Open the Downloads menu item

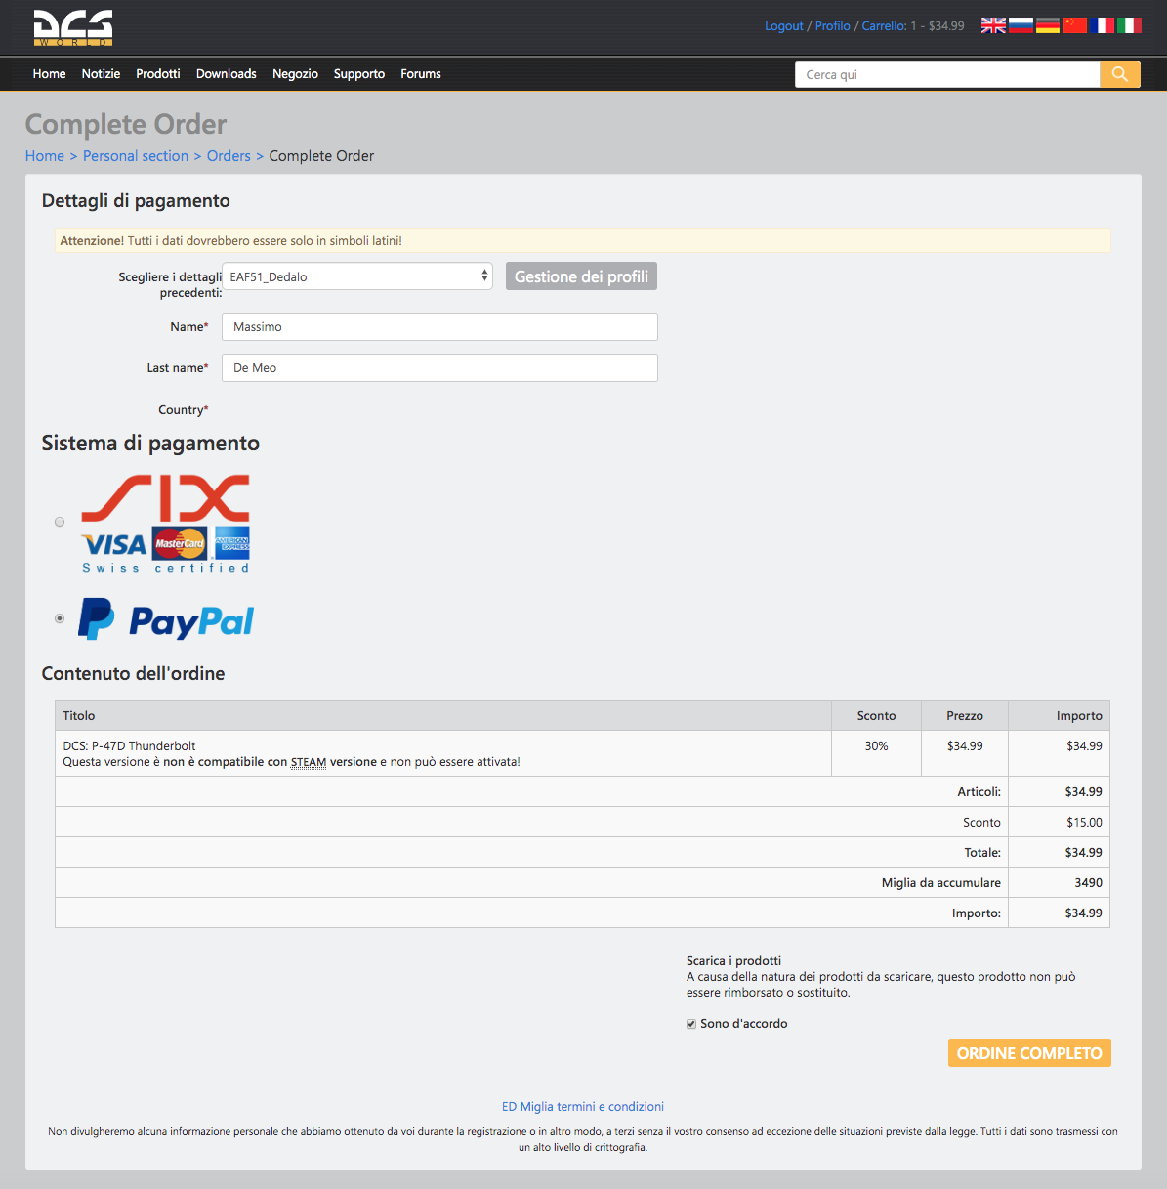227,74
